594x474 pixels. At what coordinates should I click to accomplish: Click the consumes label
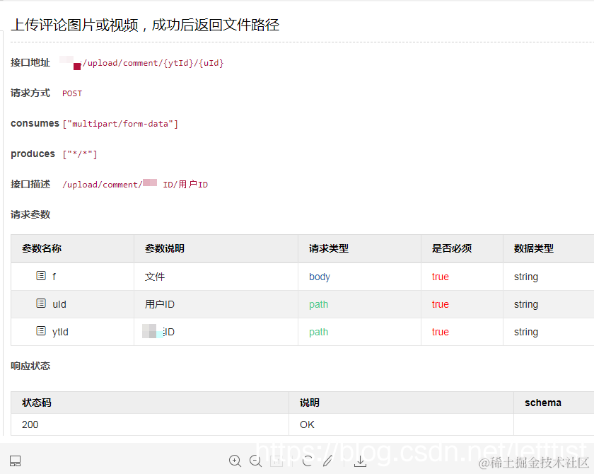pyautogui.click(x=35, y=124)
